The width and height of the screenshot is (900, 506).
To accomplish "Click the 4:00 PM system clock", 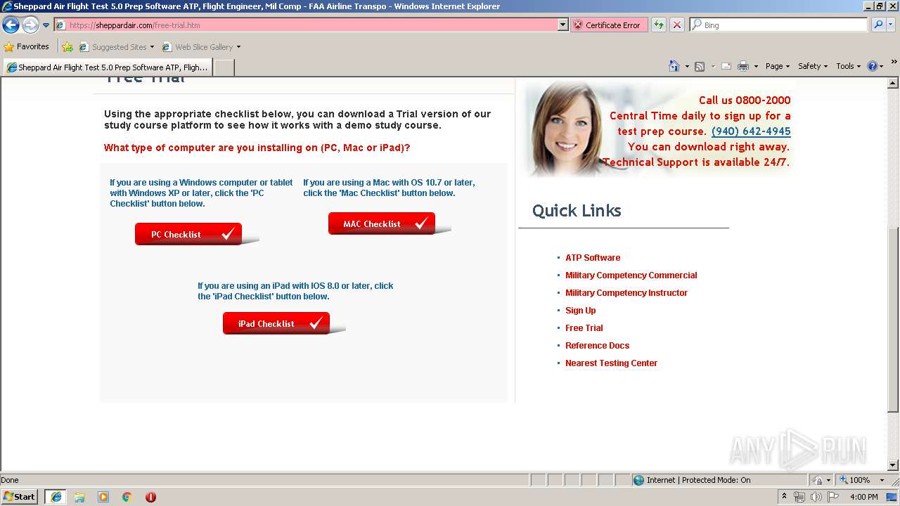I will 864,497.
